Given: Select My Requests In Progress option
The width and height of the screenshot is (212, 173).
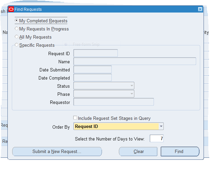Looking at the screenshot, I should click(17, 29).
